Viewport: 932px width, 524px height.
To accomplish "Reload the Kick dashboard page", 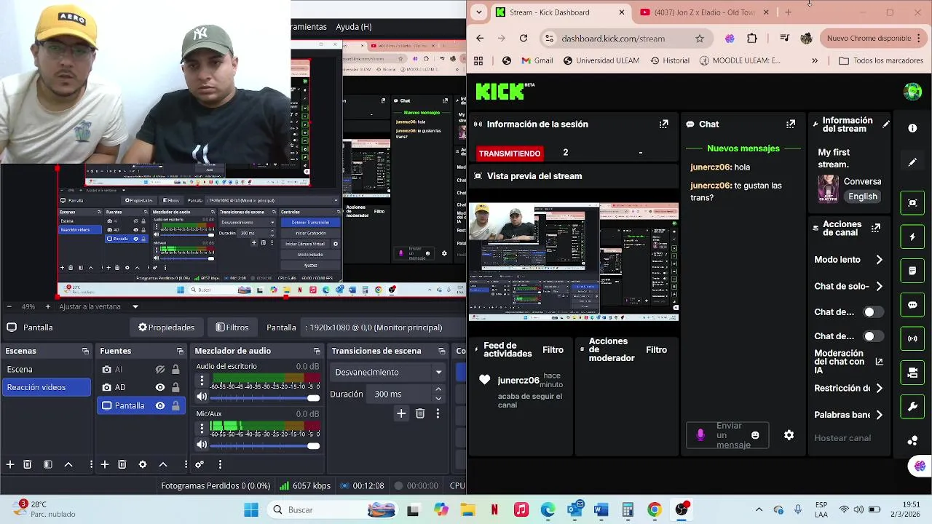I will click(x=524, y=38).
